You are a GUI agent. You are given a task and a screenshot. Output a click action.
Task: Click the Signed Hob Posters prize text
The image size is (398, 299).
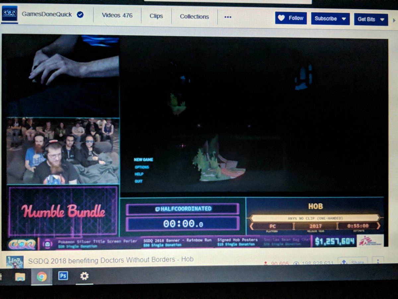tap(237, 240)
